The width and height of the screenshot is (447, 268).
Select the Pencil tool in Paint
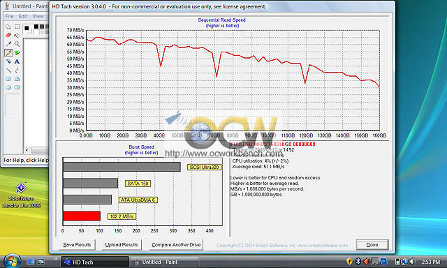8,53
